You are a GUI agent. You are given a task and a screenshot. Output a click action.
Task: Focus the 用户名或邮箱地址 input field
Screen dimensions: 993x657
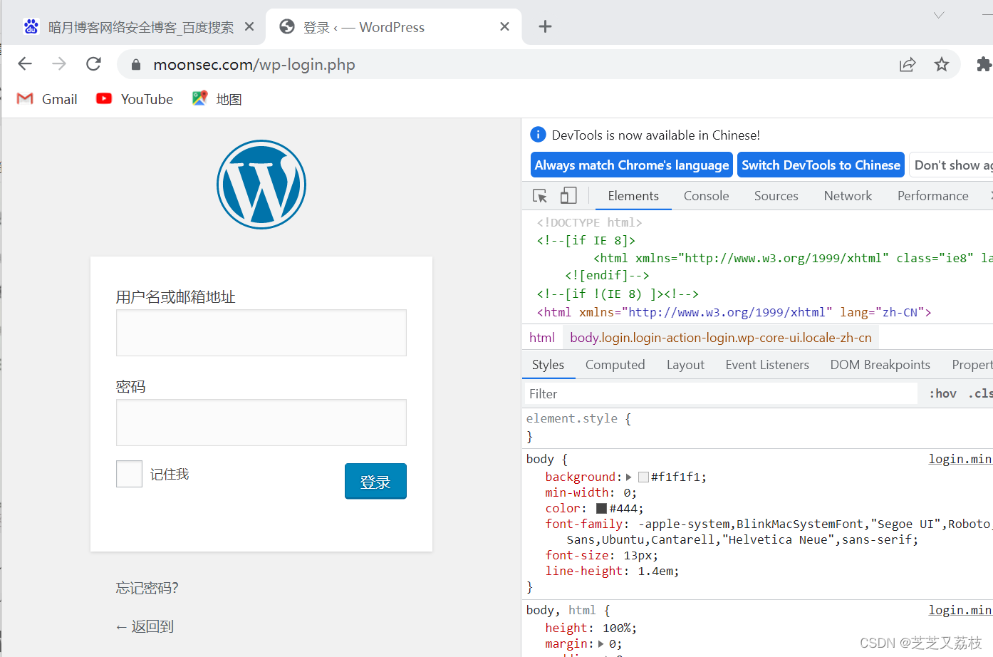[261, 333]
